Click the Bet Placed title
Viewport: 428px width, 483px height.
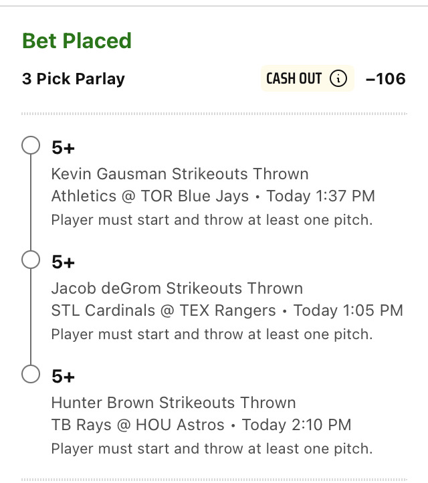[x=77, y=40]
